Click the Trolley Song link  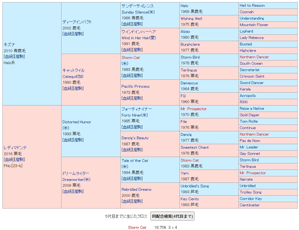[251, 192]
